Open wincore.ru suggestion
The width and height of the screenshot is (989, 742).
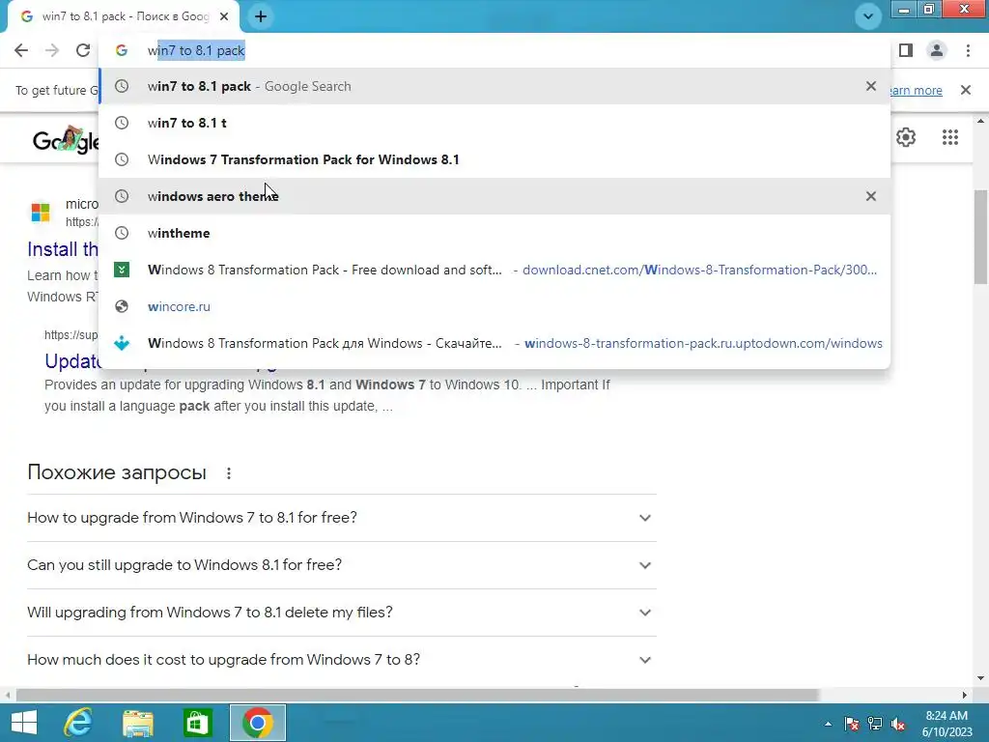pos(494,306)
